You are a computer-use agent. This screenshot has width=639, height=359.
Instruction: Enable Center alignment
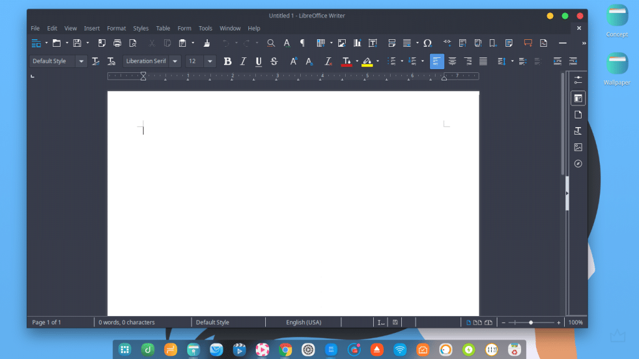tap(452, 62)
